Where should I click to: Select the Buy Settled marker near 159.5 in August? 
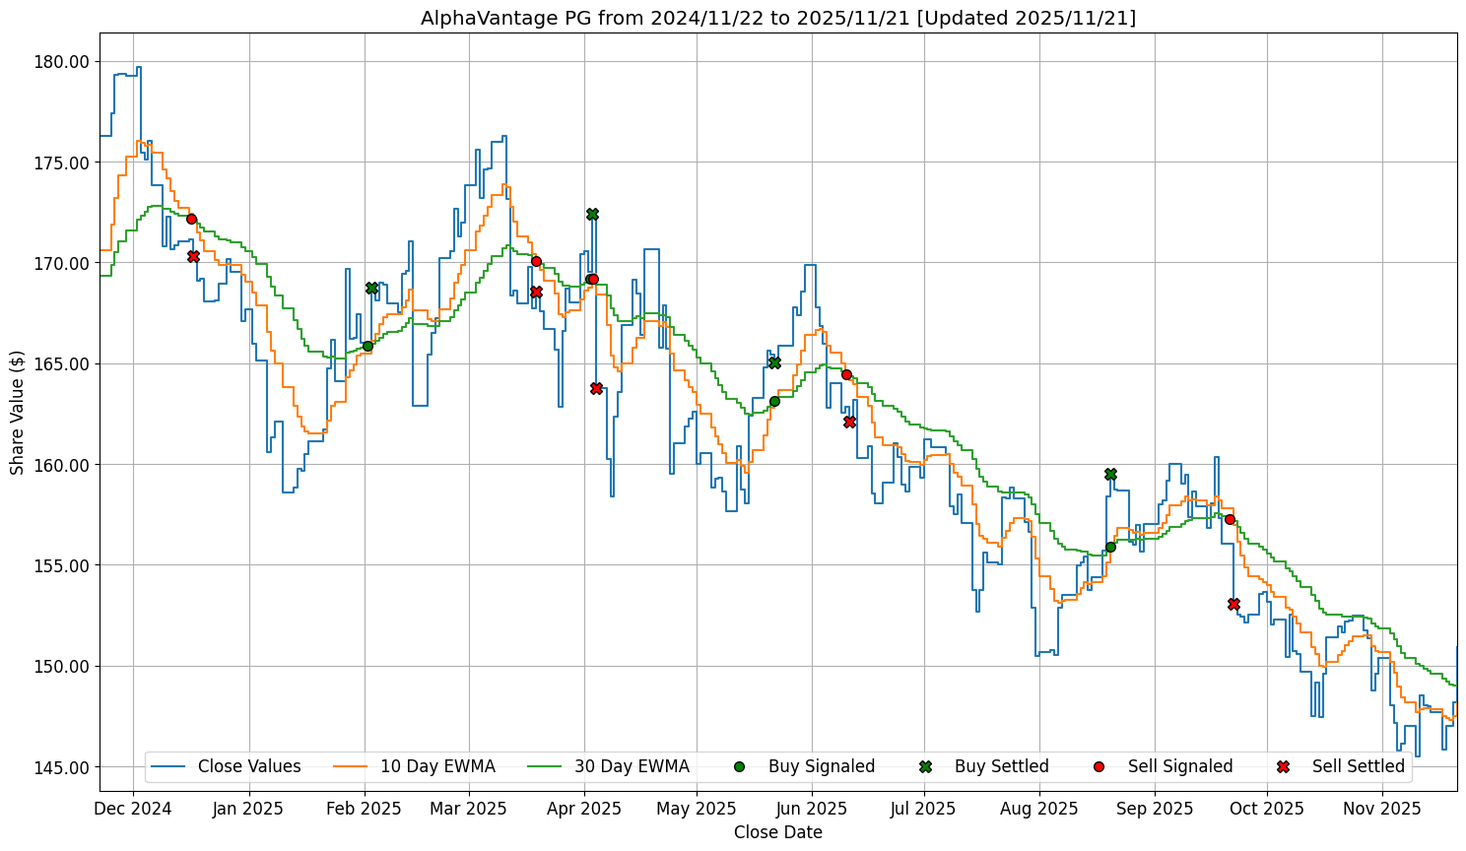(x=1110, y=474)
